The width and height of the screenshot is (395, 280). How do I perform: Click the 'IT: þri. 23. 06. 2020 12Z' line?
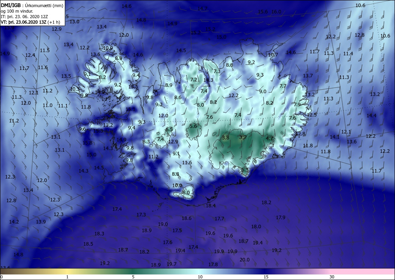(24, 17)
